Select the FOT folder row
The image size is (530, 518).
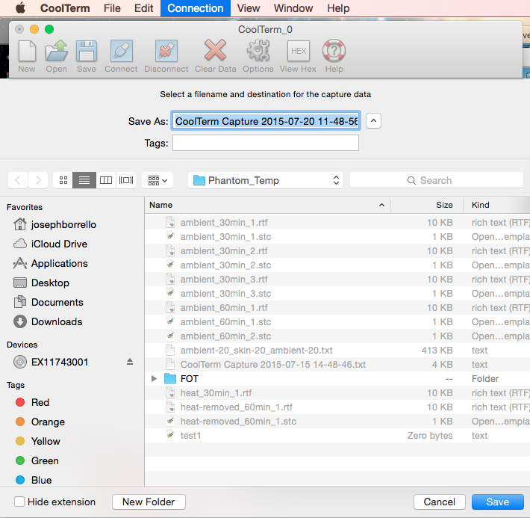pyautogui.click(x=337, y=378)
